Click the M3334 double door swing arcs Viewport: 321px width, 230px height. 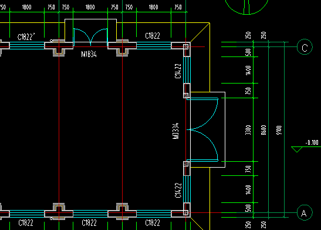pyautogui.click(x=202, y=129)
